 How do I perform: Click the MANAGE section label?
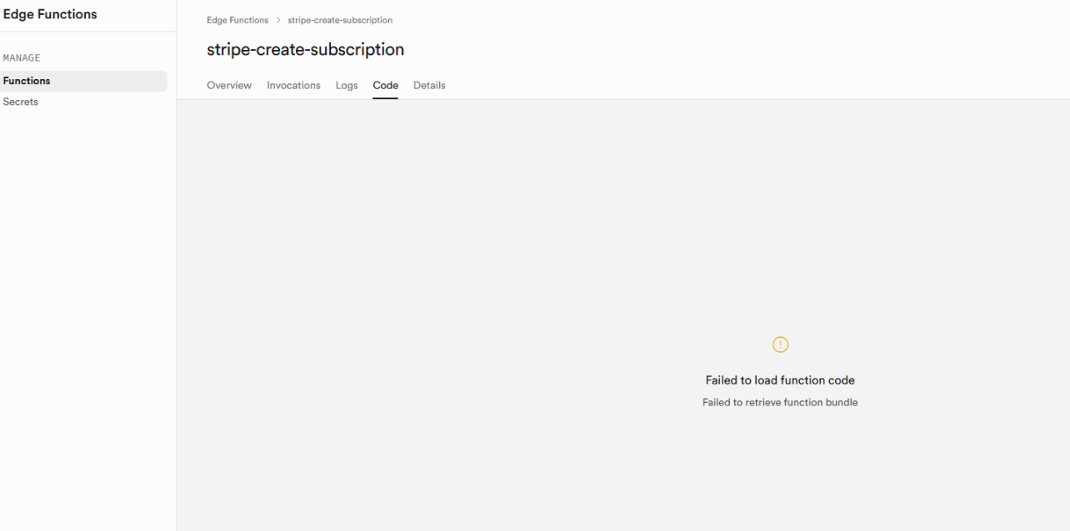pyautogui.click(x=22, y=58)
